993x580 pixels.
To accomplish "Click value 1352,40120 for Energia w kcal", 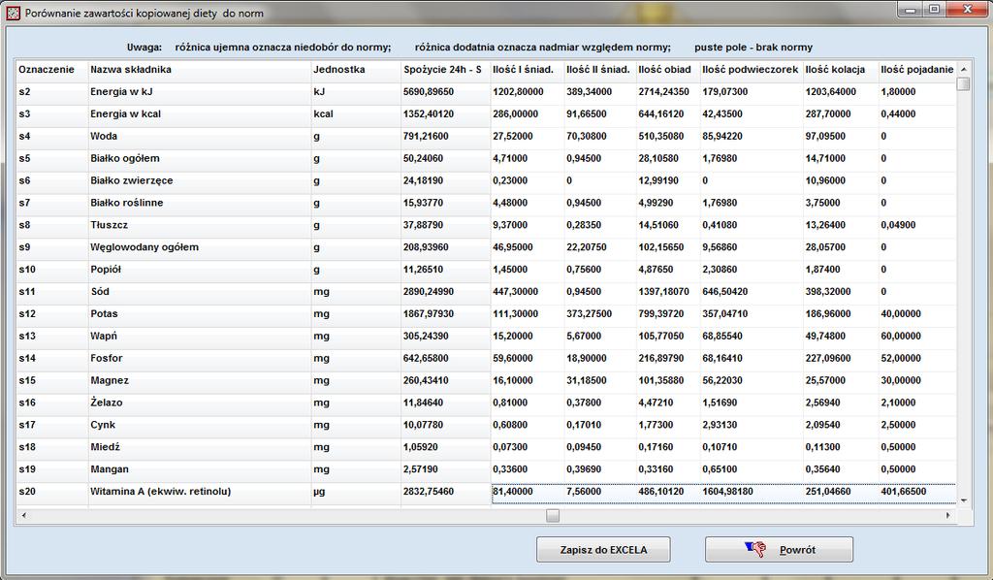I will coord(446,114).
